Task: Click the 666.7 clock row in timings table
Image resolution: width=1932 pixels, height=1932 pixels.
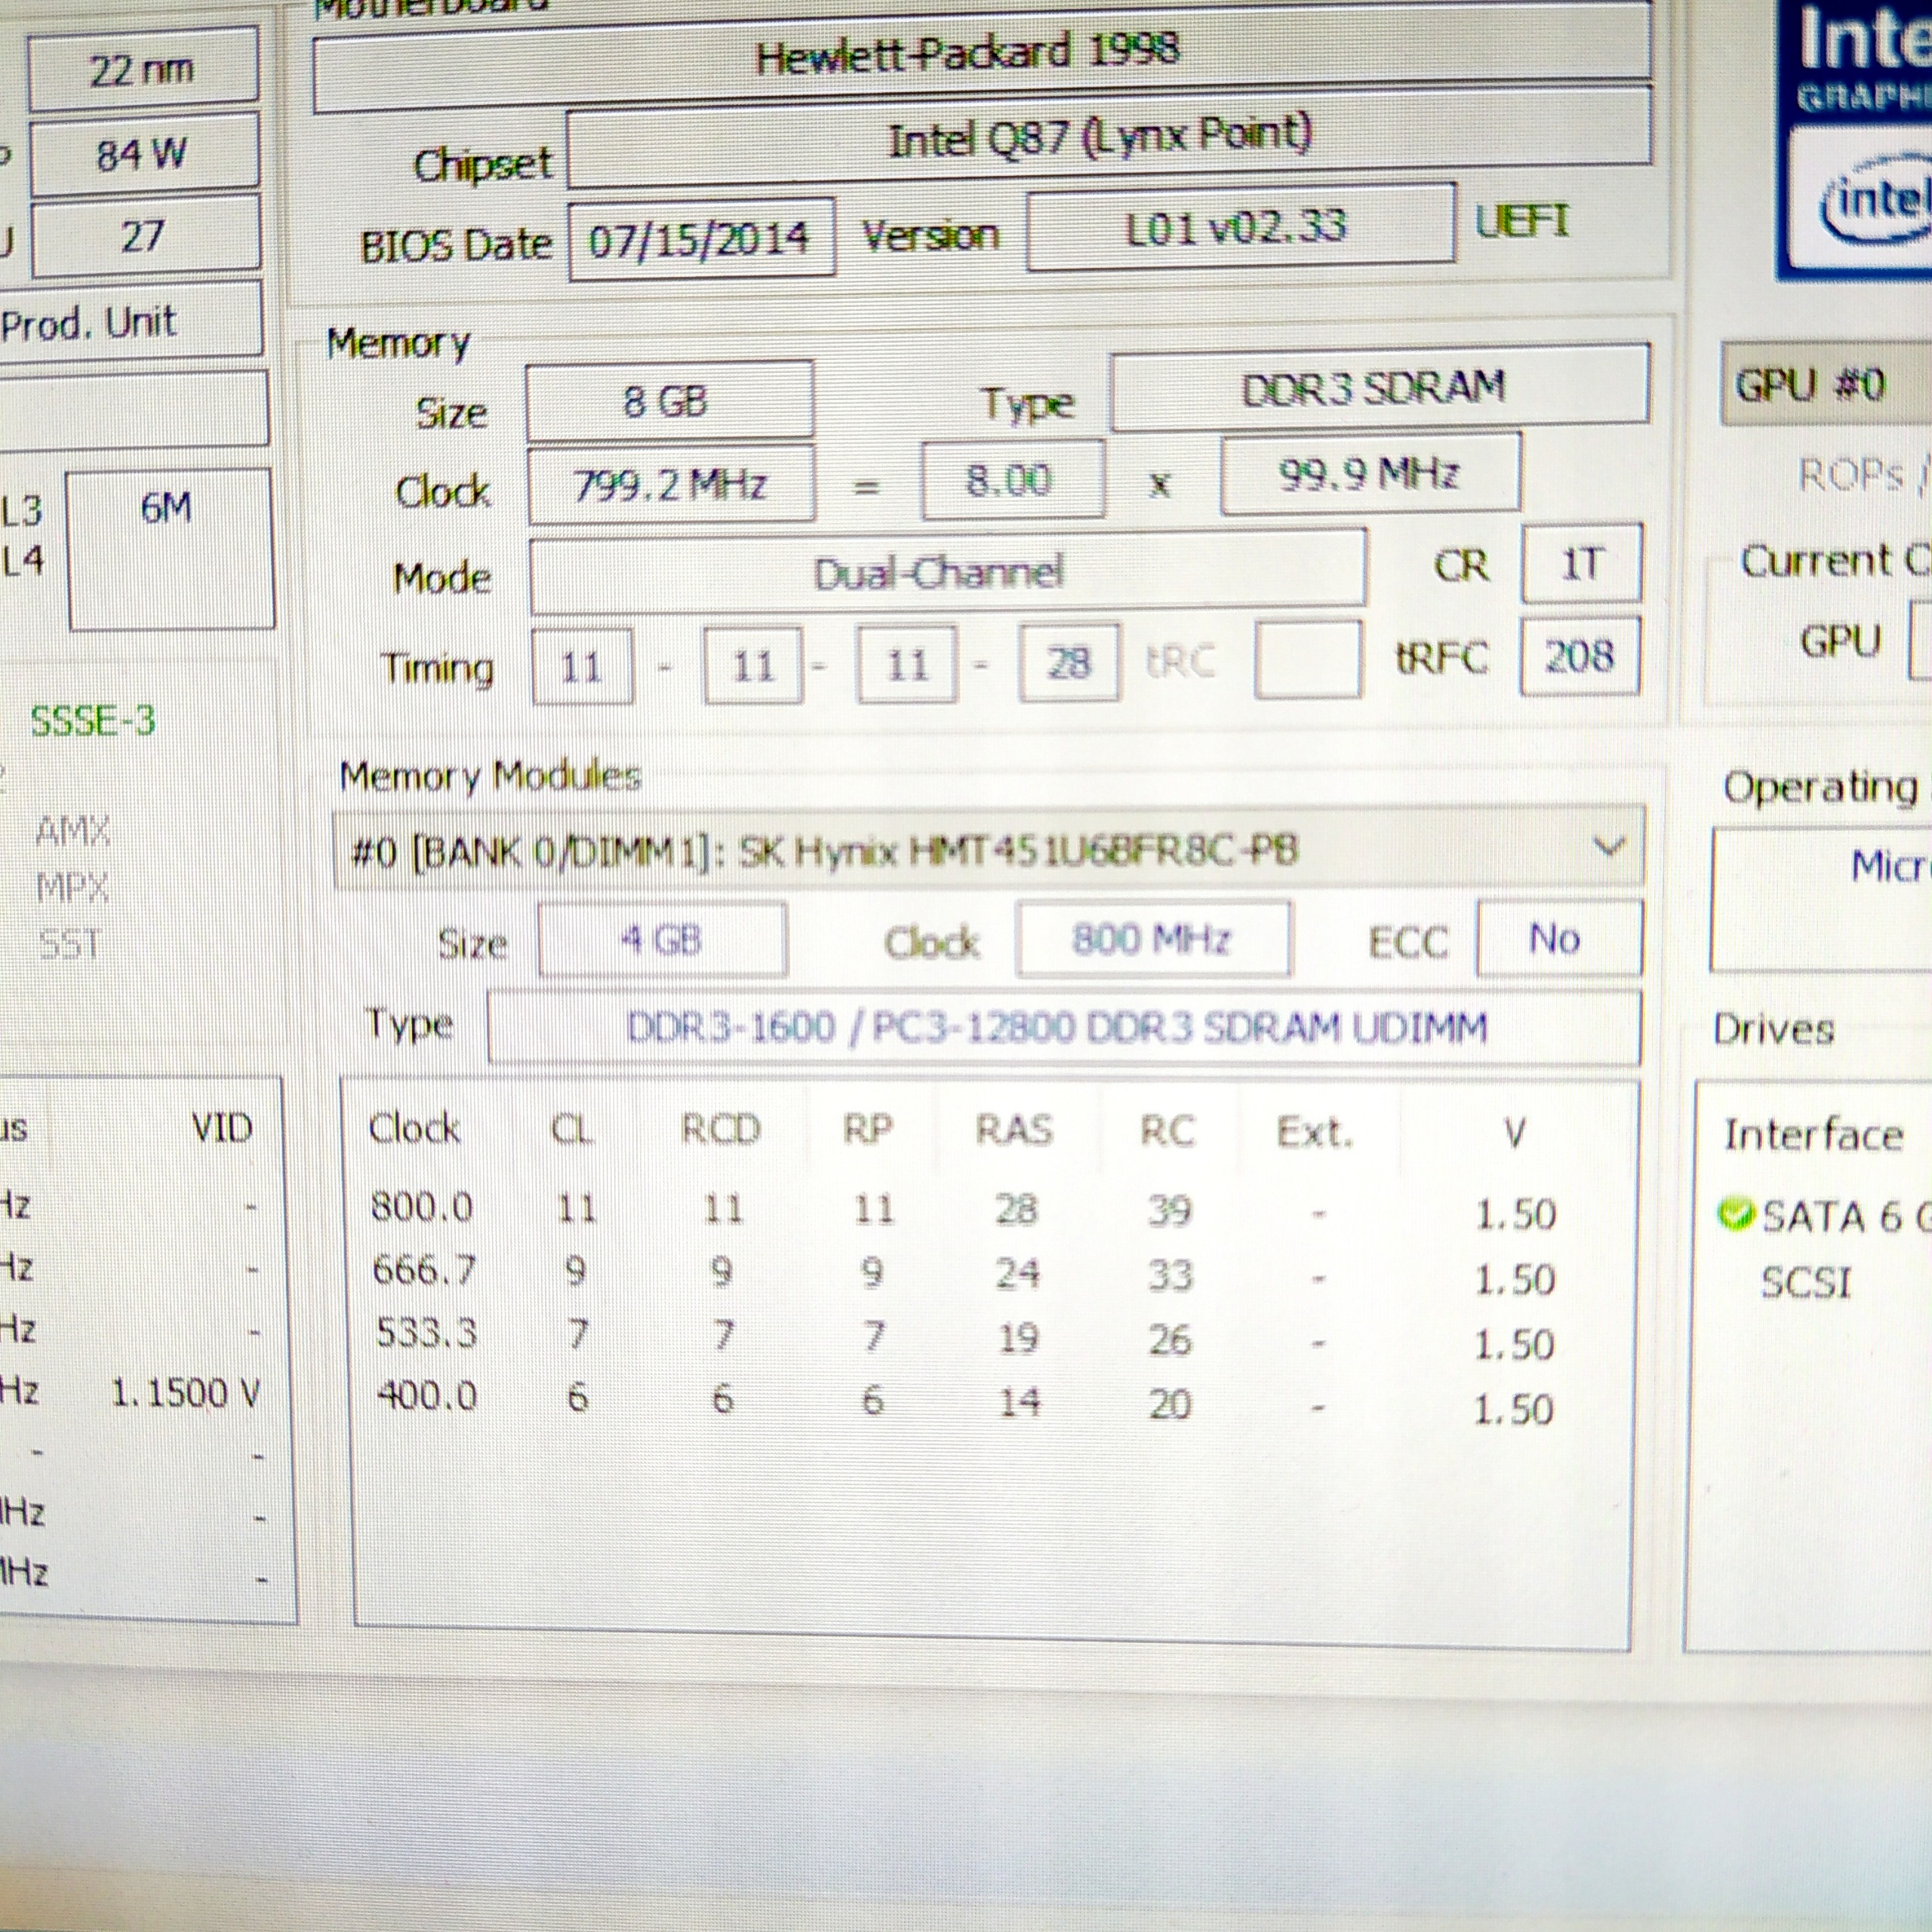Action: pyautogui.click(x=962, y=1275)
